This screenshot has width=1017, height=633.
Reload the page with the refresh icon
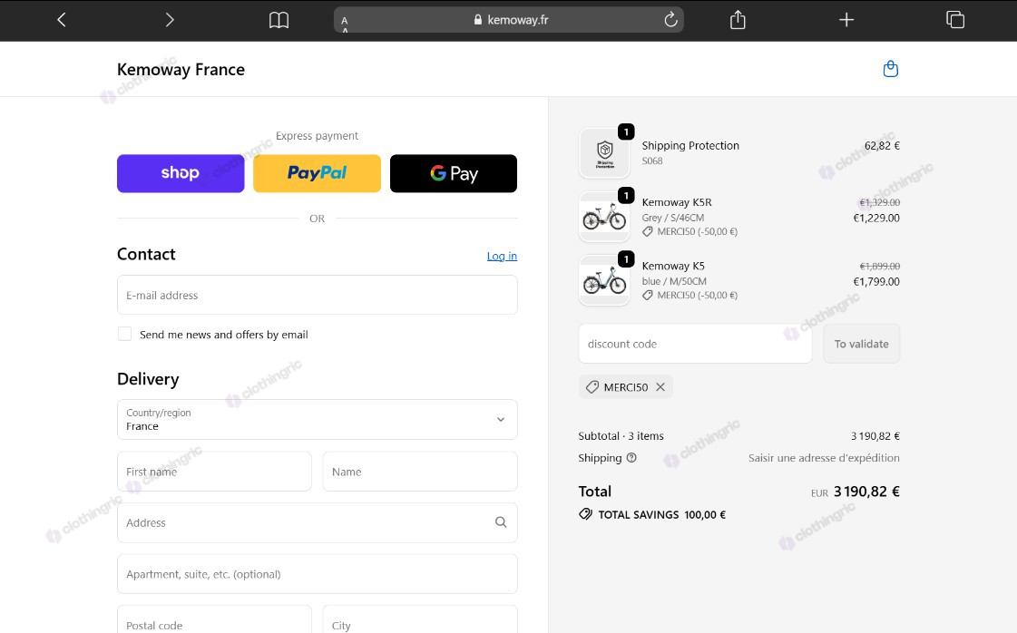[x=670, y=20]
